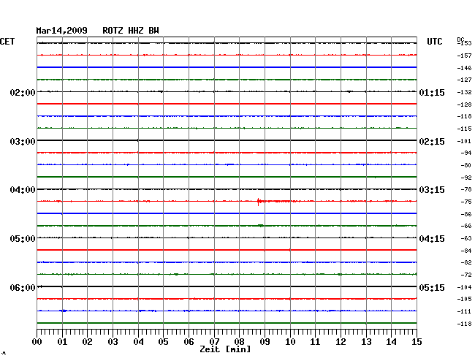
Task: Select DC offset value -146
Action: pos(464,68)
